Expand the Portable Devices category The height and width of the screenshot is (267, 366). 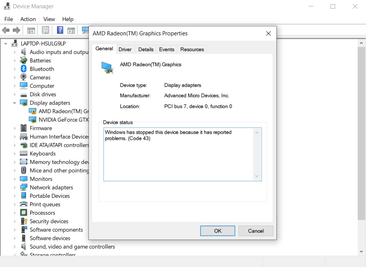(14, 196)
